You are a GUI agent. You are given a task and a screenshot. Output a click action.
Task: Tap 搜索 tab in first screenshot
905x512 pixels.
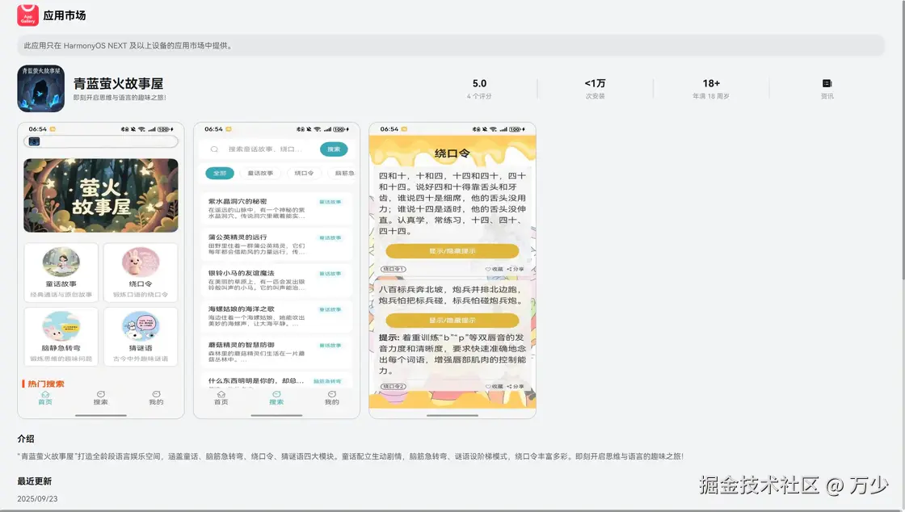pos(100,398)
